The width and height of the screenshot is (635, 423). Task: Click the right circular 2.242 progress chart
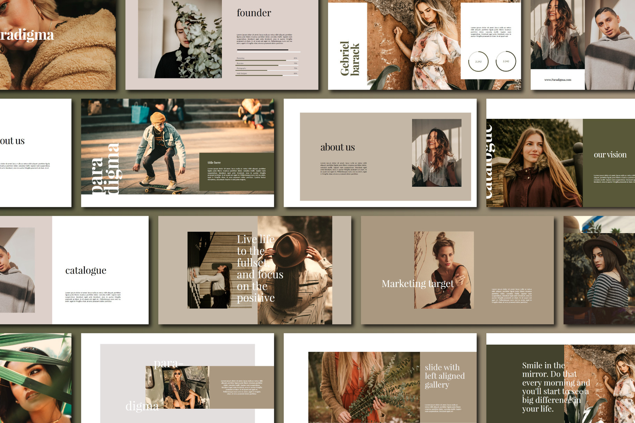[x=506, y=61]
